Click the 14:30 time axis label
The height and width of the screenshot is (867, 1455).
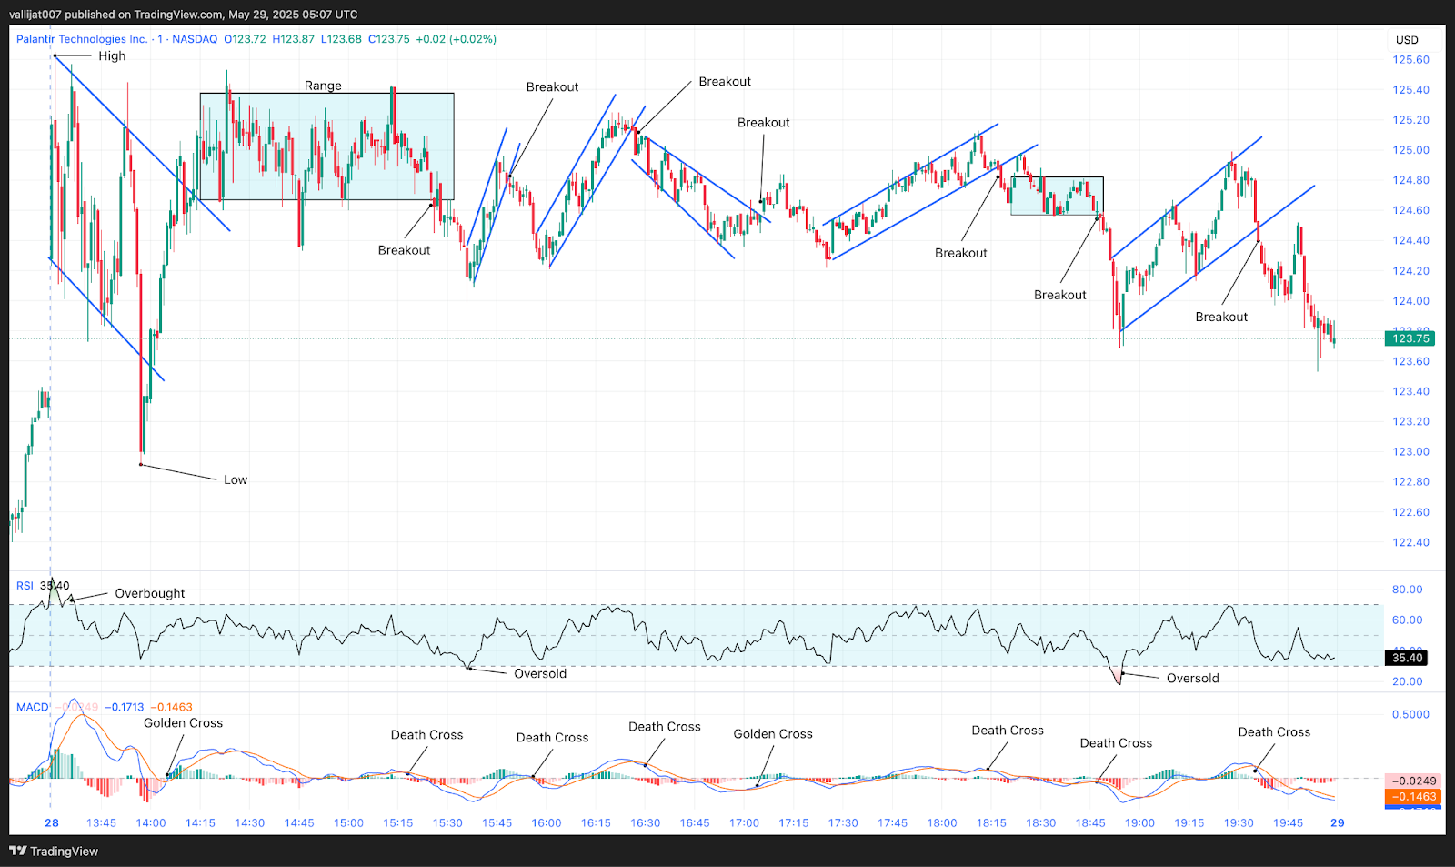click(x=249, y=822)
